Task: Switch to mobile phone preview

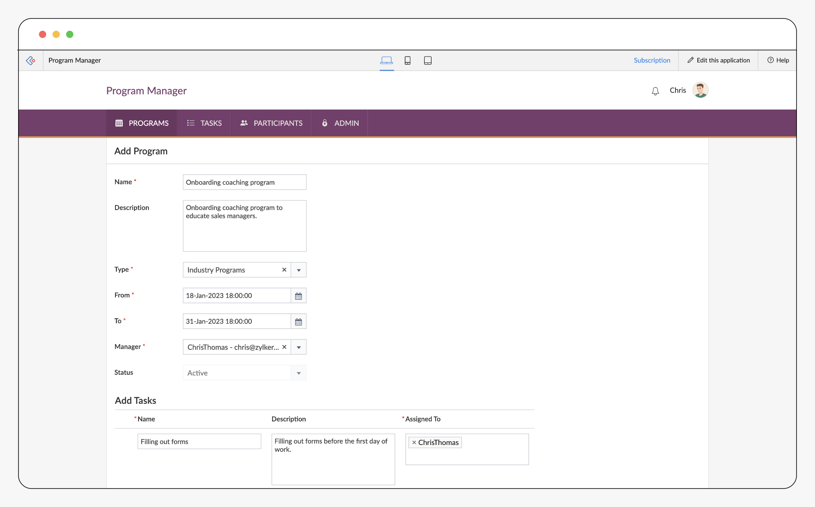Action: (x=407, y=60)
